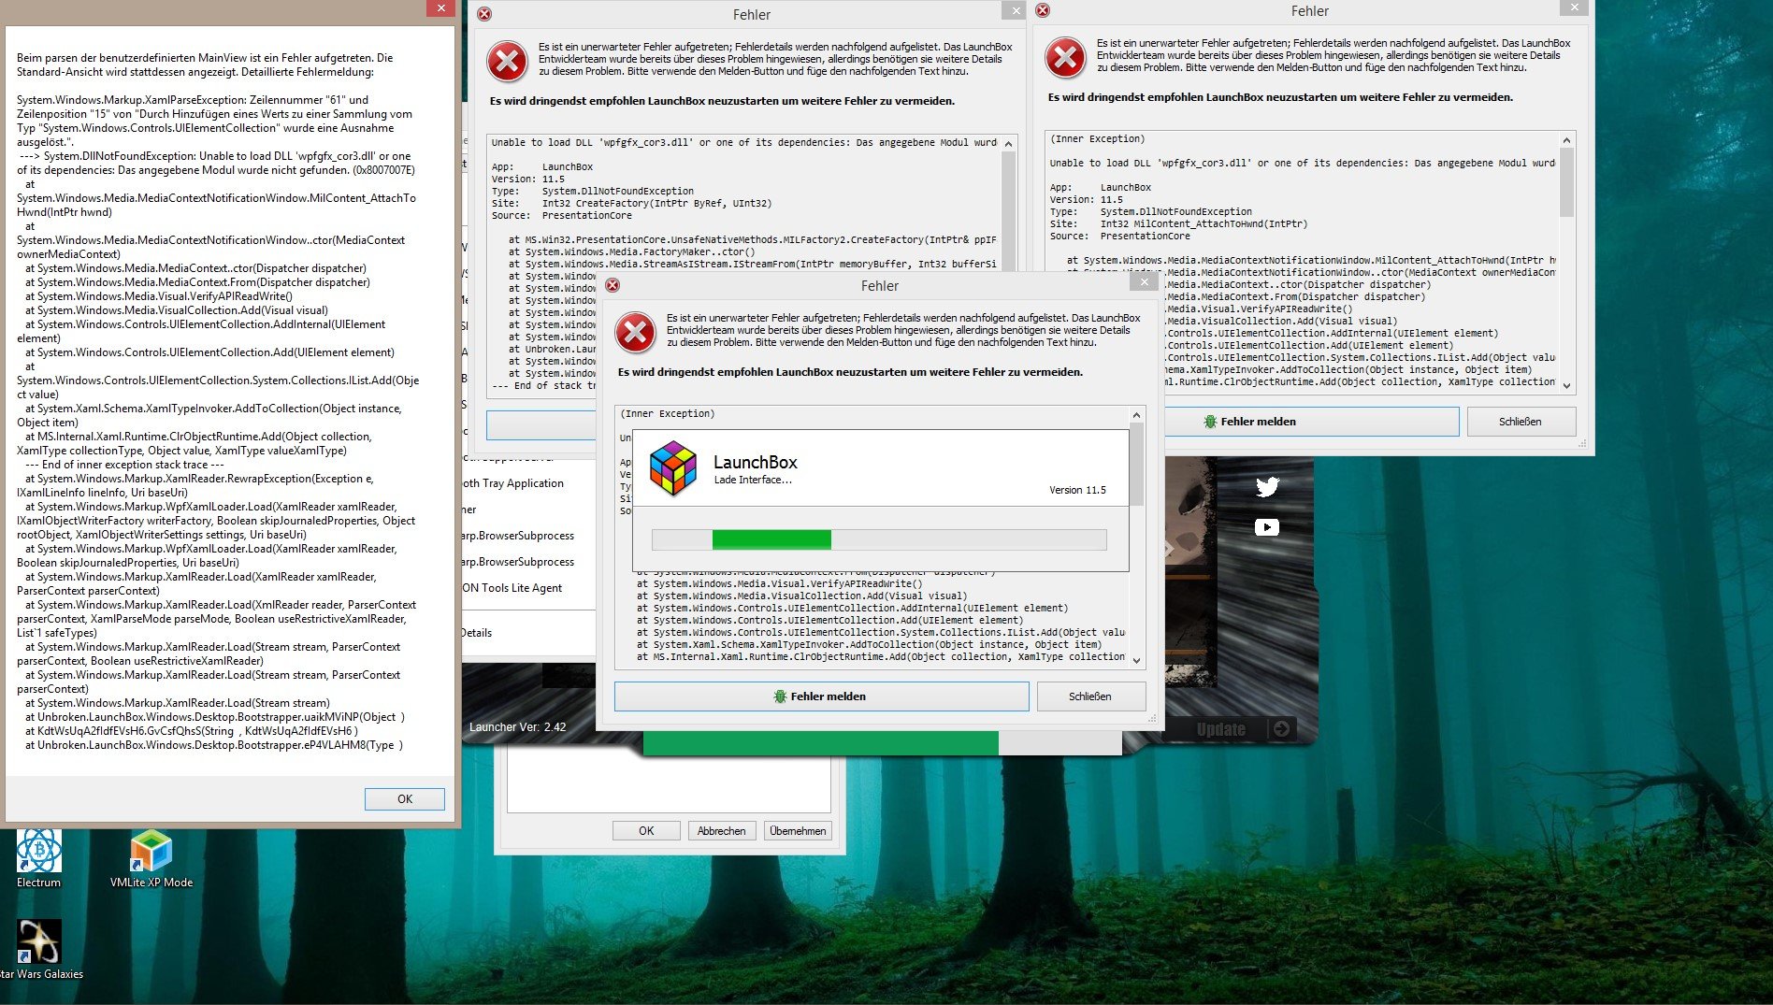Click the LaunchBox name on the splash screen

click(x=756, y=462)
